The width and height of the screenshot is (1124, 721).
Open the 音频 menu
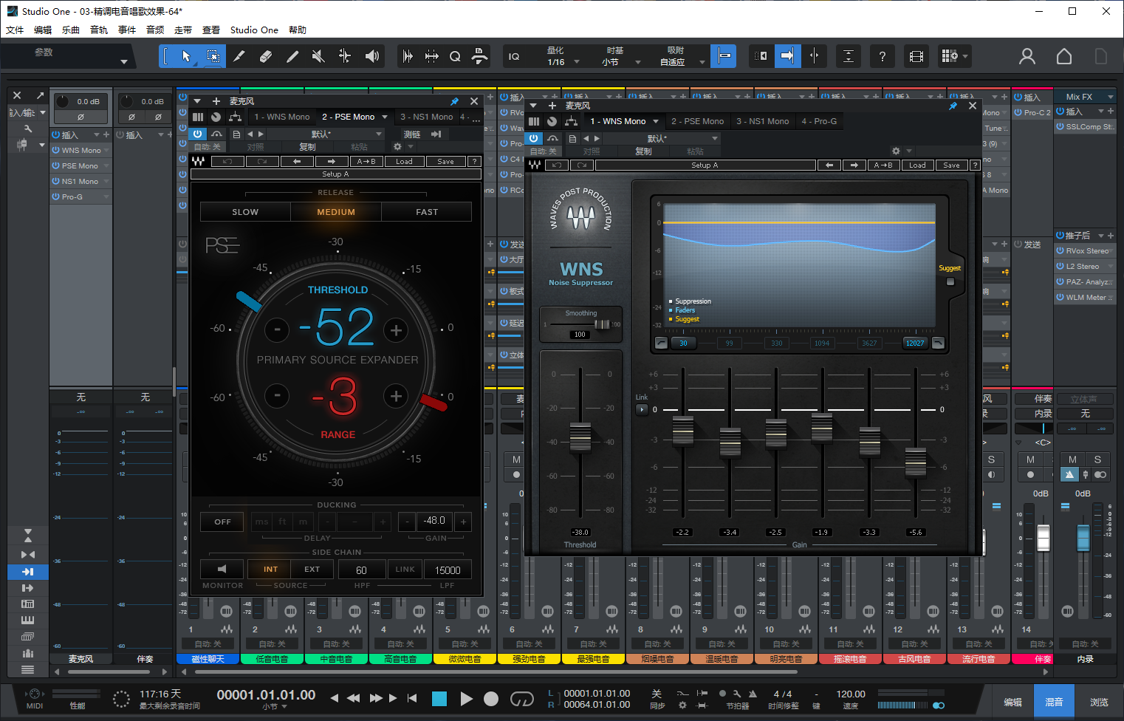pos(155,30)
